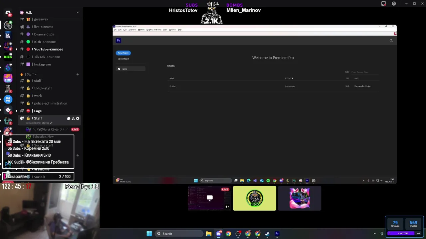
Task: Click Open Project in Premiere Pro
Action: (x=123, y=59)
